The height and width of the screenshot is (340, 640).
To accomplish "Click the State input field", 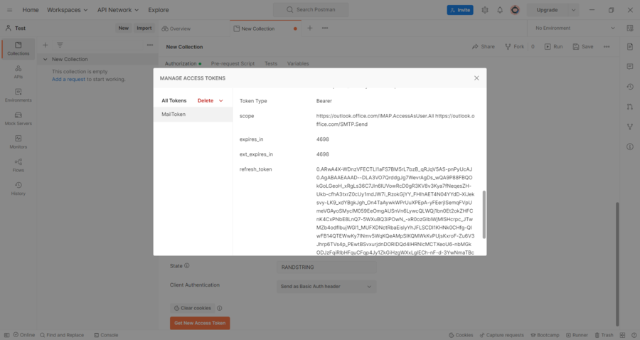I will 326,267.
